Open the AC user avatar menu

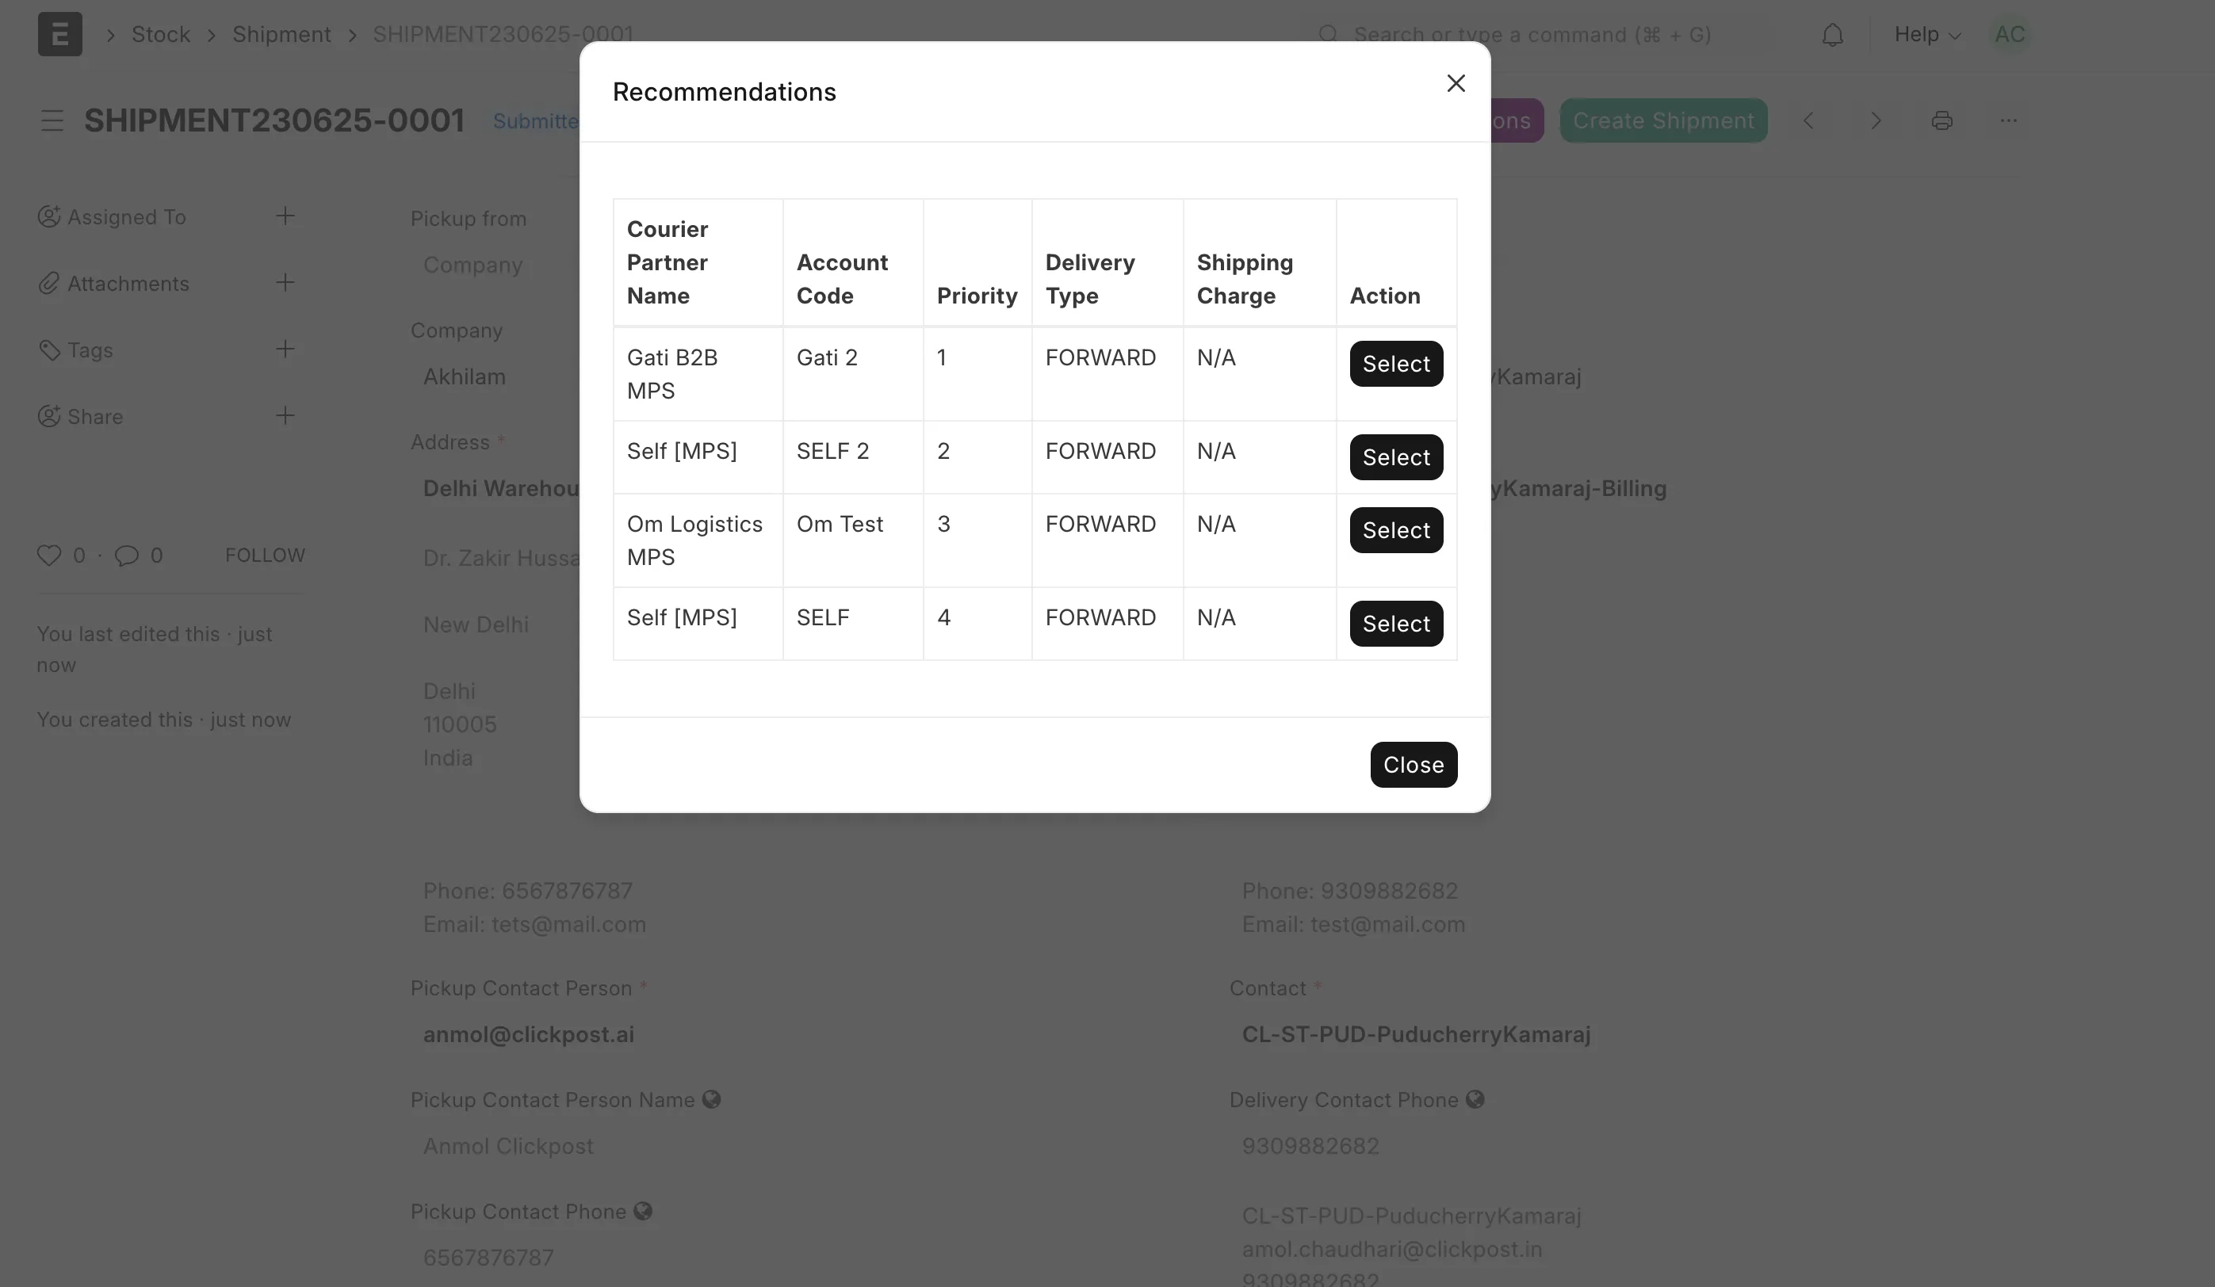point(2010,35)
